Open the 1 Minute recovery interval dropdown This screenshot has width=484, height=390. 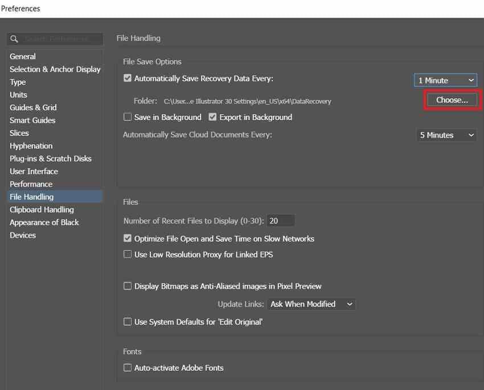(x=445, y=80)
